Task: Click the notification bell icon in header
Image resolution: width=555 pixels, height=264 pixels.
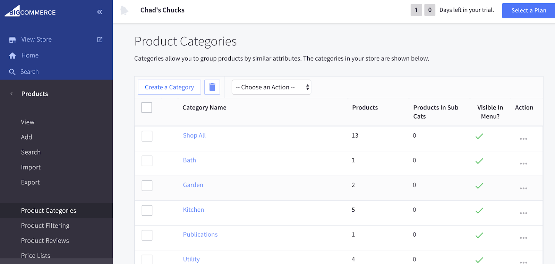Action: click(124, 10)
